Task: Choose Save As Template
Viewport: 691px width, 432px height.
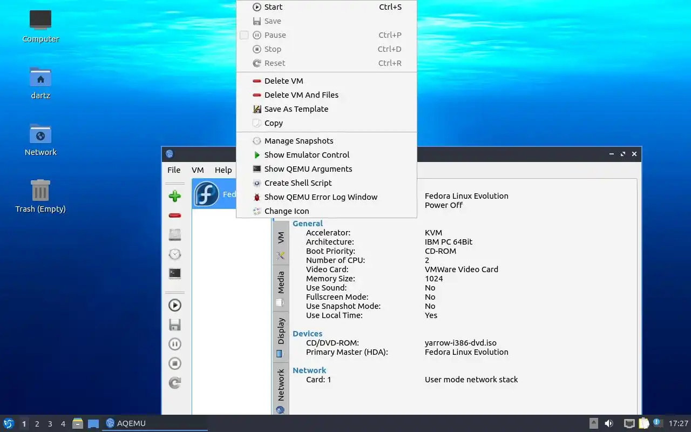Action: (x=327, y=109)
